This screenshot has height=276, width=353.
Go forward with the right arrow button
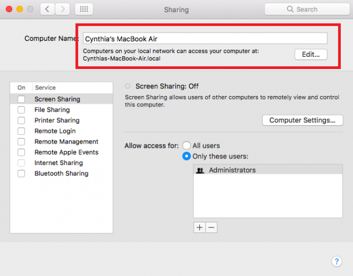click(63, 9)
